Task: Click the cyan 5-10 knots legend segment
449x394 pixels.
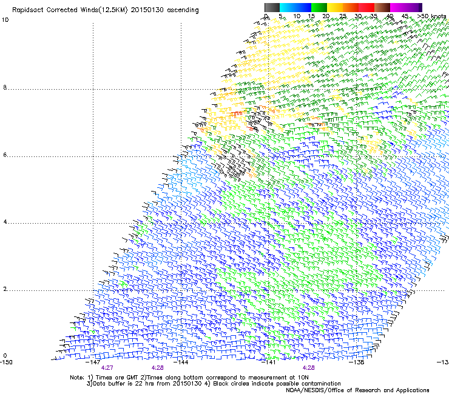Action: point(288,7)
